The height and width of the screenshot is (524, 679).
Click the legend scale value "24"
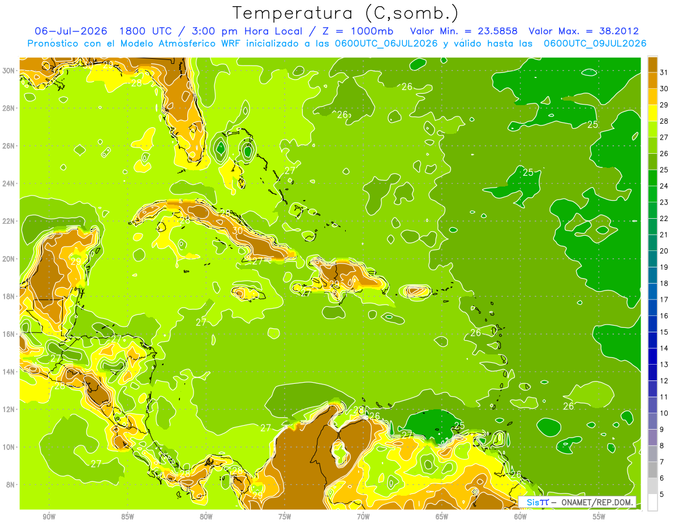[x=665, y=186]
